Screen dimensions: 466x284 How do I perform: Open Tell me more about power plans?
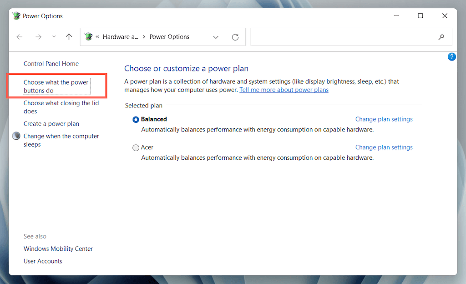point(284,90)
